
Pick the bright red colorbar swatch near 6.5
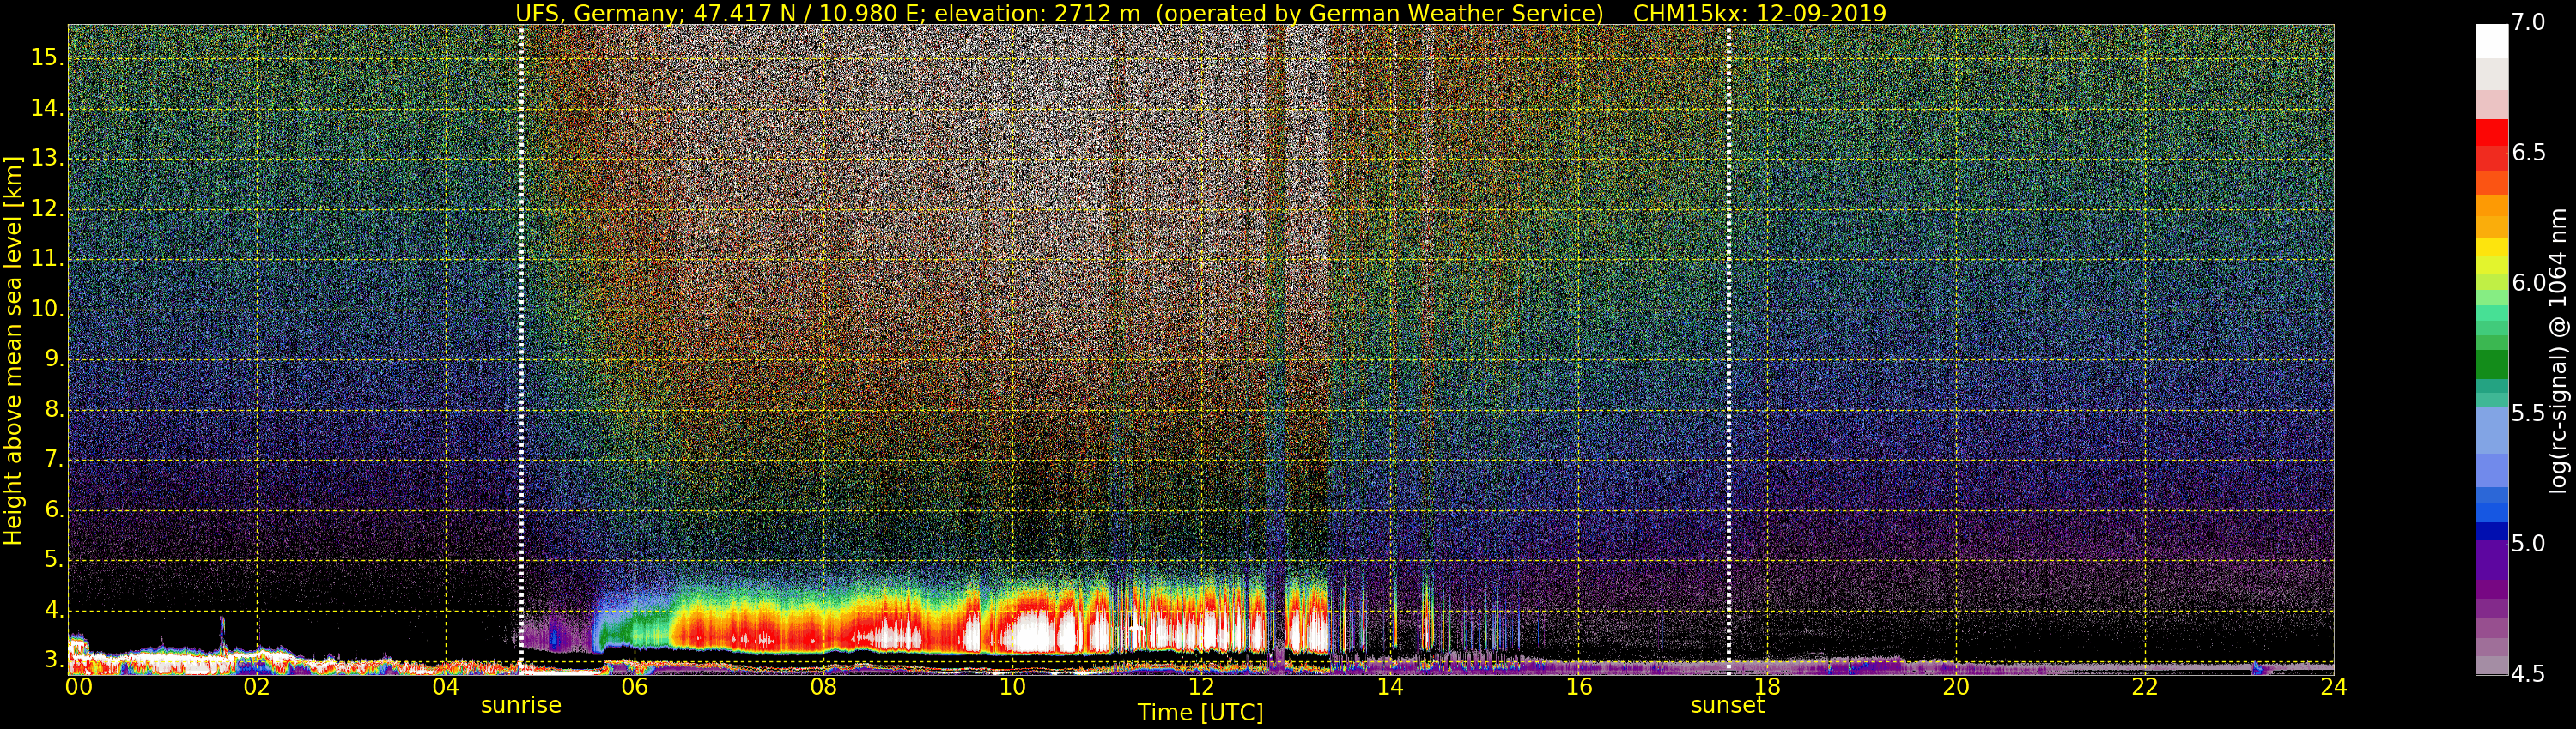[x=2491, y=133]
